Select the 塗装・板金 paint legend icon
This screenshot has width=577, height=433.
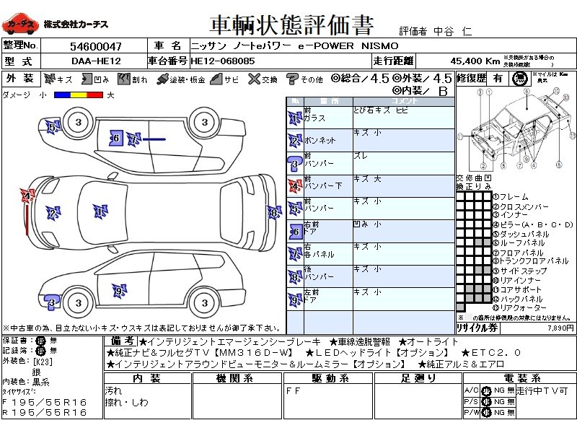pos(163,79)
